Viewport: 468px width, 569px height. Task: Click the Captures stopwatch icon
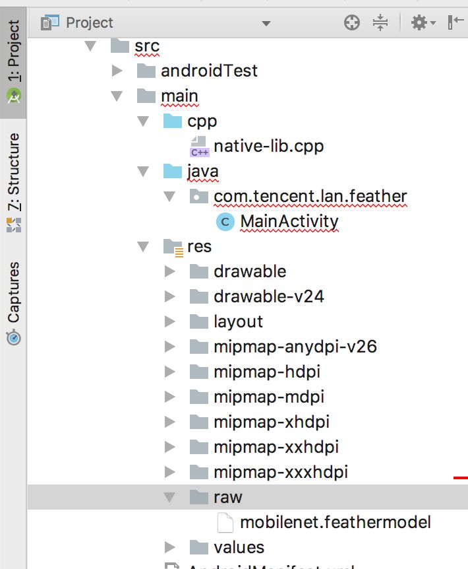14,337
